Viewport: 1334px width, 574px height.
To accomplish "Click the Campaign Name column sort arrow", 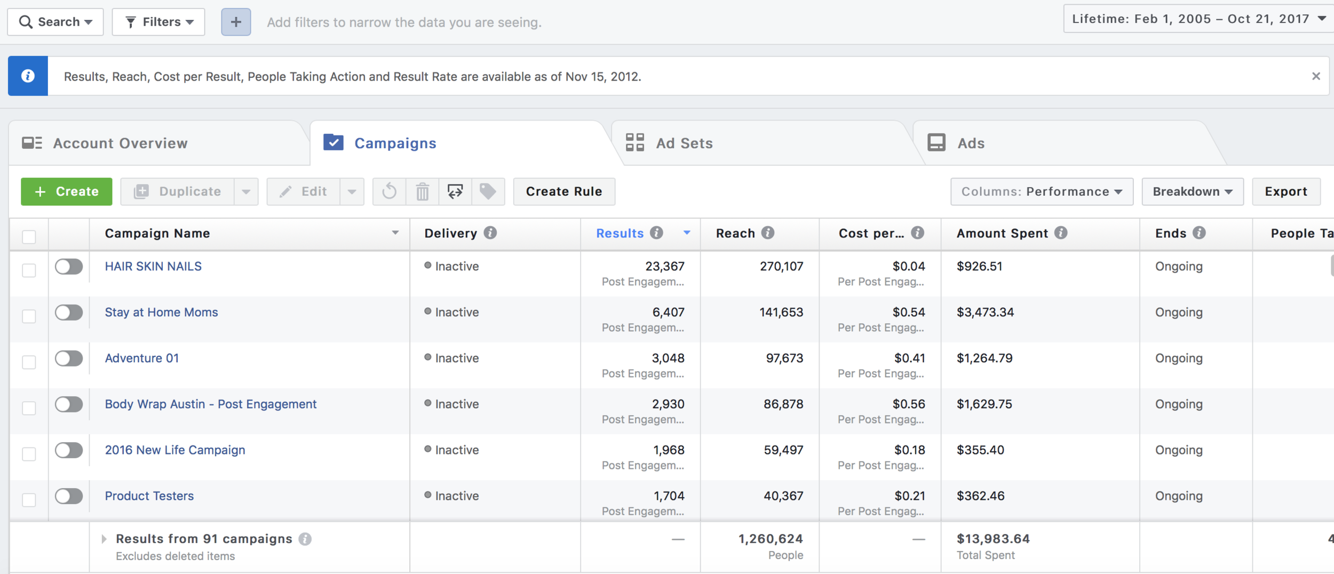I will [395, 233].
